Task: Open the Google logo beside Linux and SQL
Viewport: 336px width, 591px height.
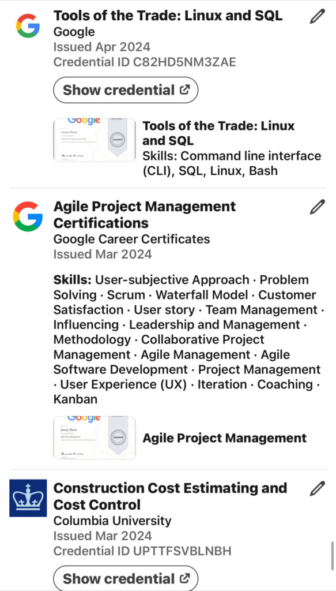Action: pos(28,25)
